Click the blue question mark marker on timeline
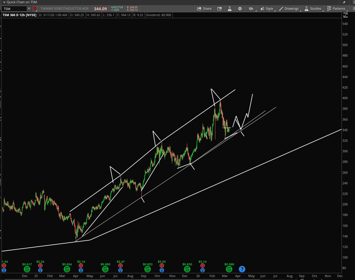 click(x=242, y=269)
